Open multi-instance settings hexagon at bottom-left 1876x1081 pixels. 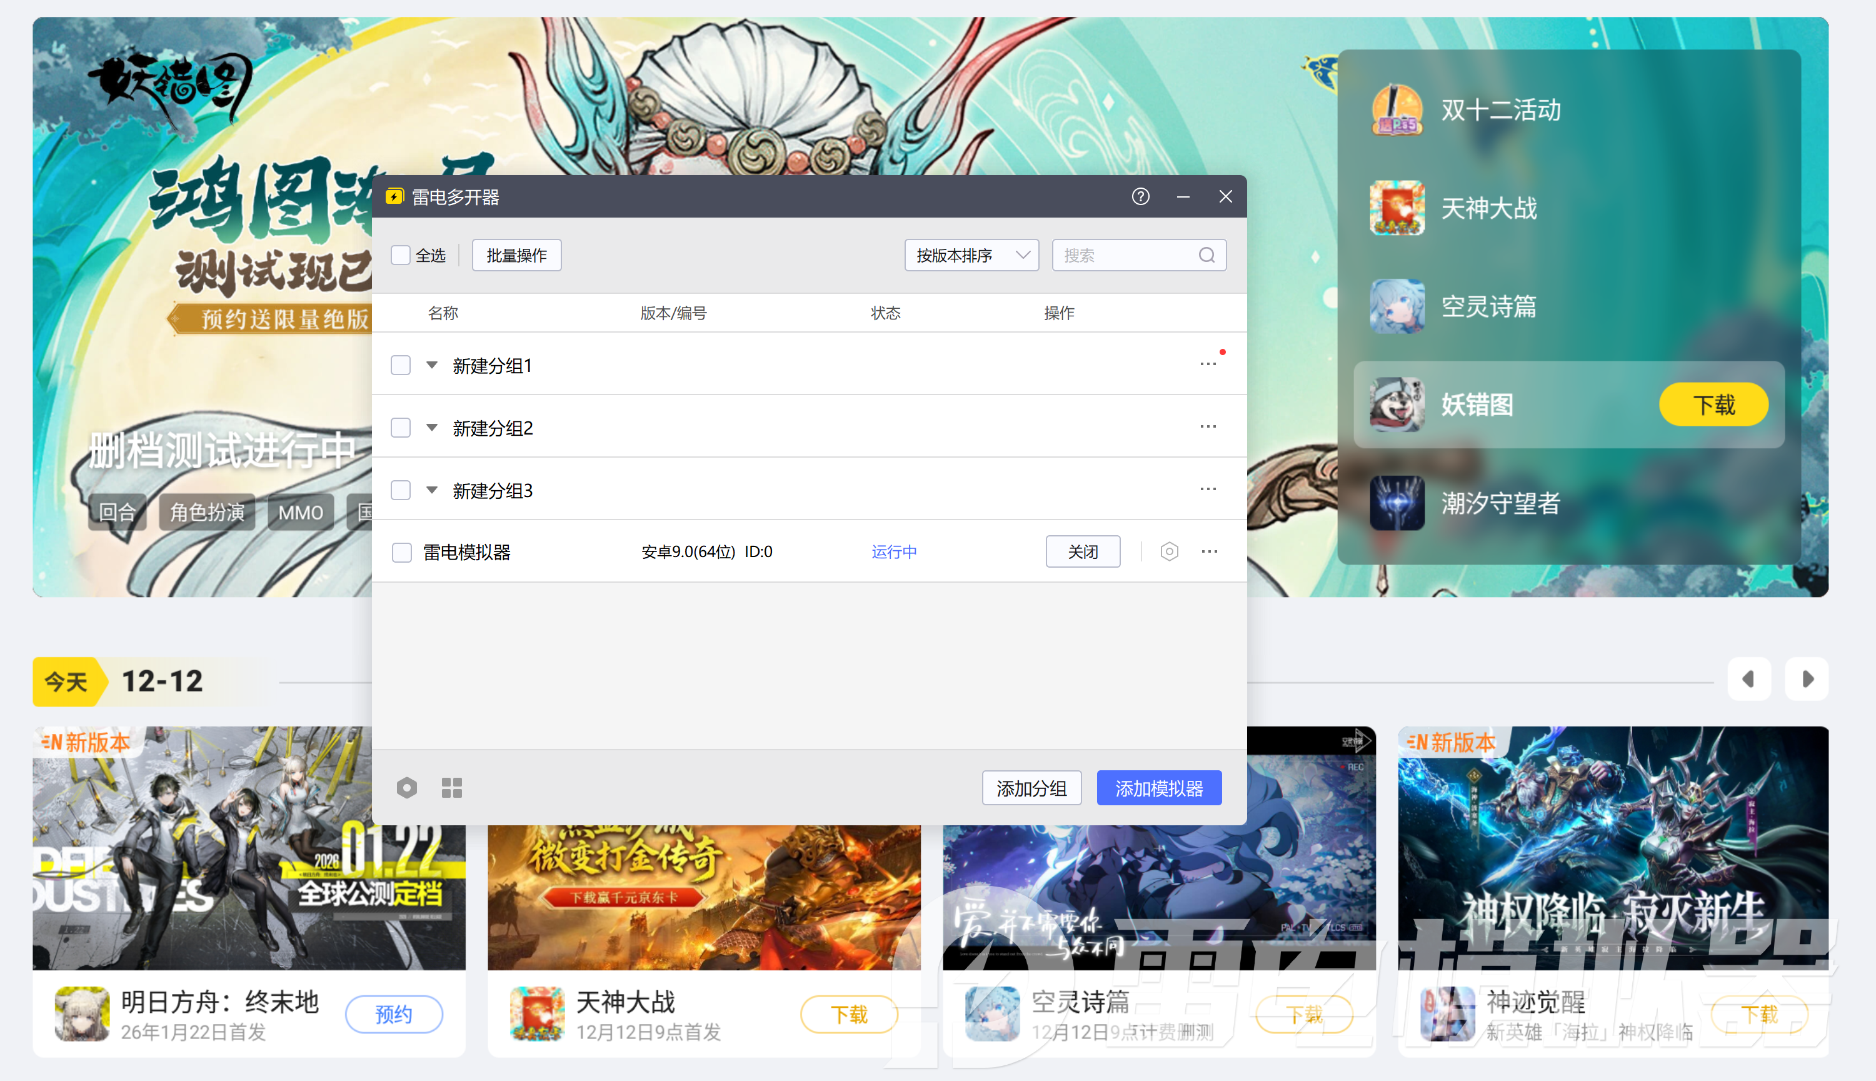pyautogui.click(x=407, y=788)
